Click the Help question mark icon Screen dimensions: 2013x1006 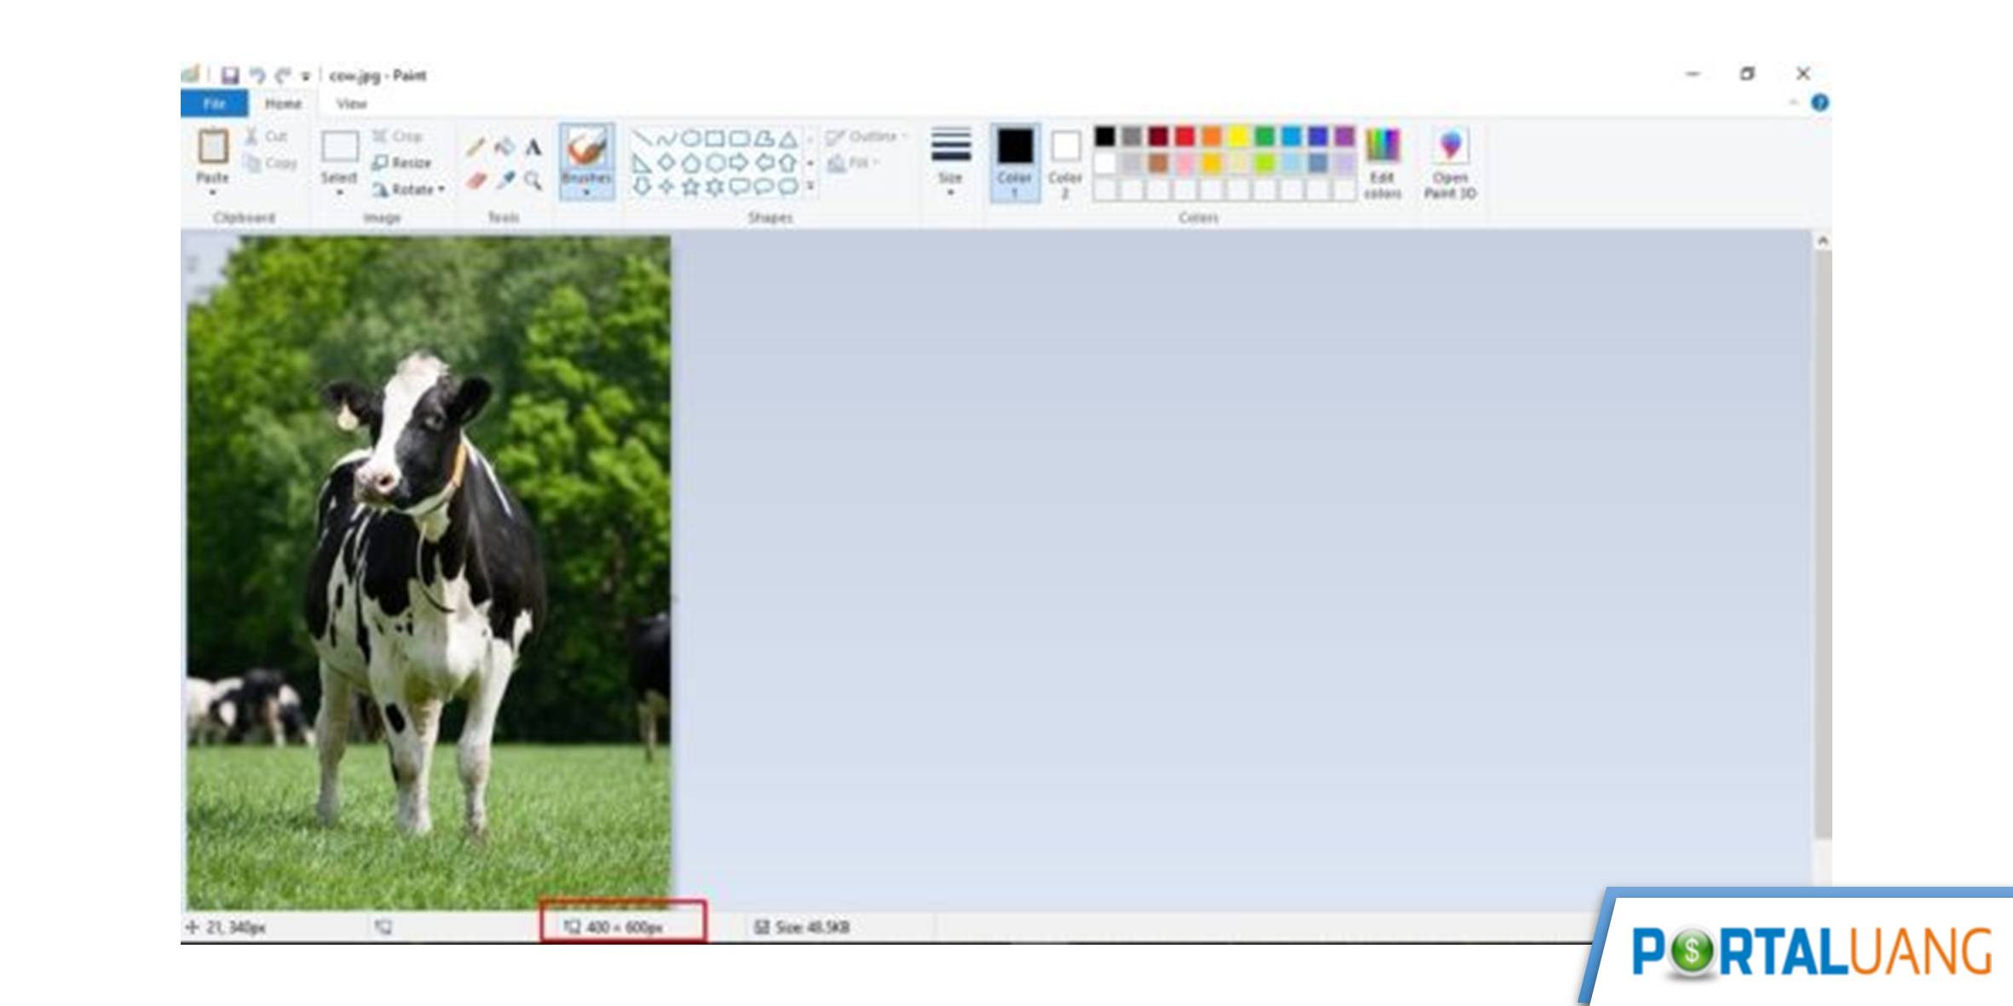tap(1820, 103)
